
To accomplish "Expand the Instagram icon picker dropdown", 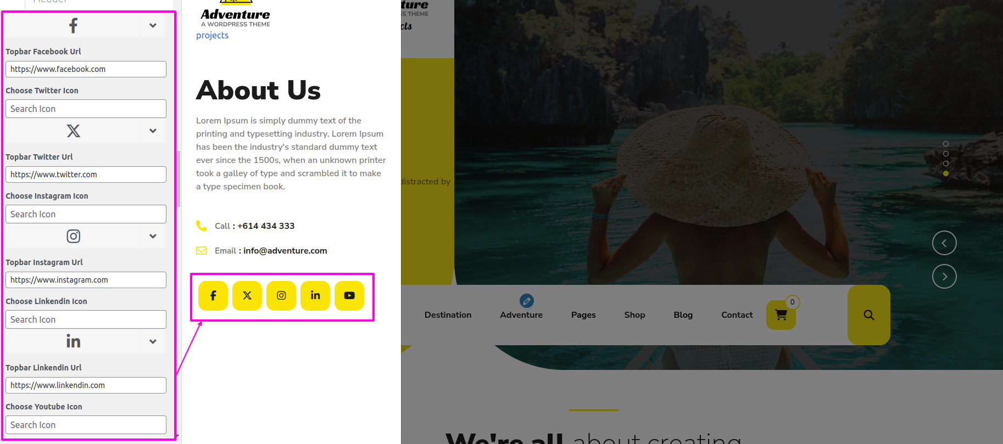I will pyautogui.click(x=153, y=236).
